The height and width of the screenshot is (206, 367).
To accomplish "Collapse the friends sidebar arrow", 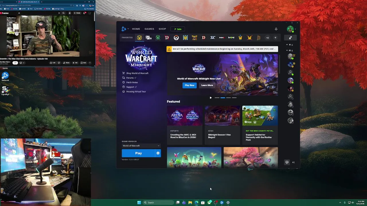I will [293, 163].
